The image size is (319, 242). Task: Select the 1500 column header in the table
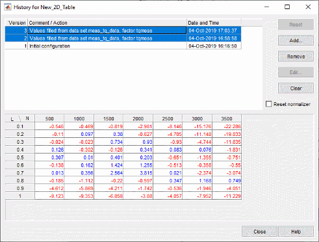point(108,118)
